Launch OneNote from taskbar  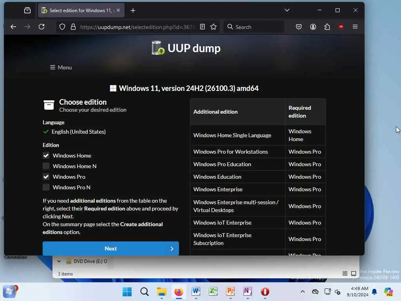tap(247, 292)
